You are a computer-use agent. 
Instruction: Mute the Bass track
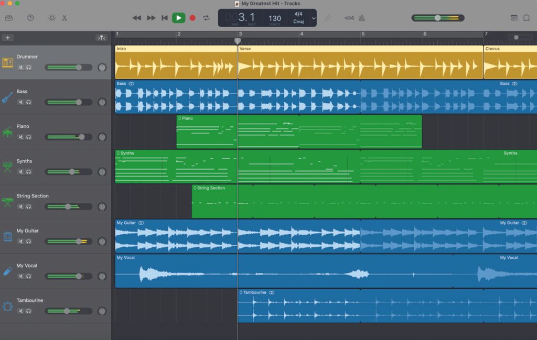(x=19, y=102)
